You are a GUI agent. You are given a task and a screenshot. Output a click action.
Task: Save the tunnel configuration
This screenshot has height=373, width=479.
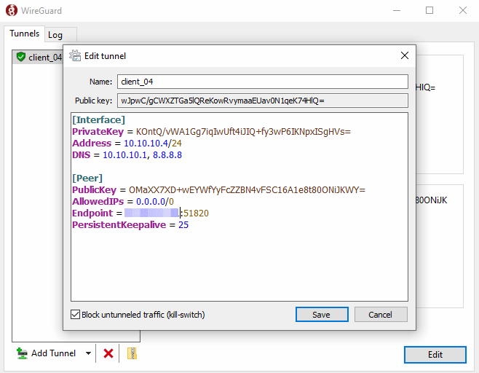pyautogui.click(x=320, y=315)
